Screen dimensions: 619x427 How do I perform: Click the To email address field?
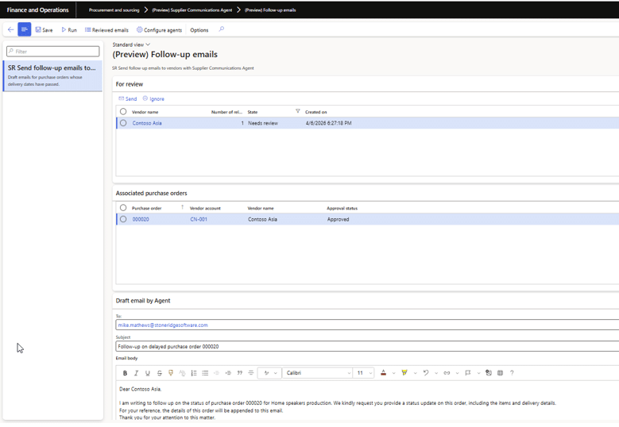tap(367, 325)
